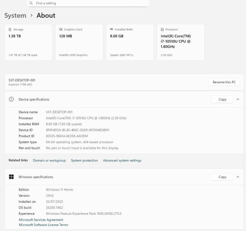Viewport: 246px width, 231px height.
Task: Collapse the Windows specifications section
Action: click(238, 177)
